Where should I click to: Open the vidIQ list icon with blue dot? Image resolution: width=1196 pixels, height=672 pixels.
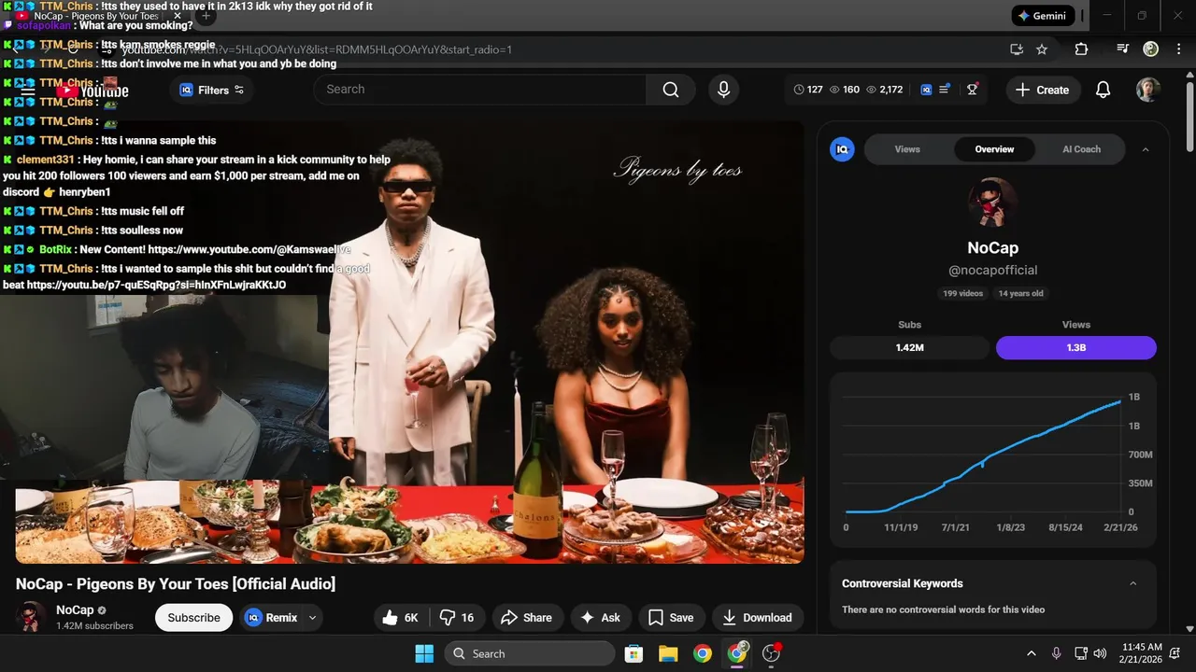(945, 90)
